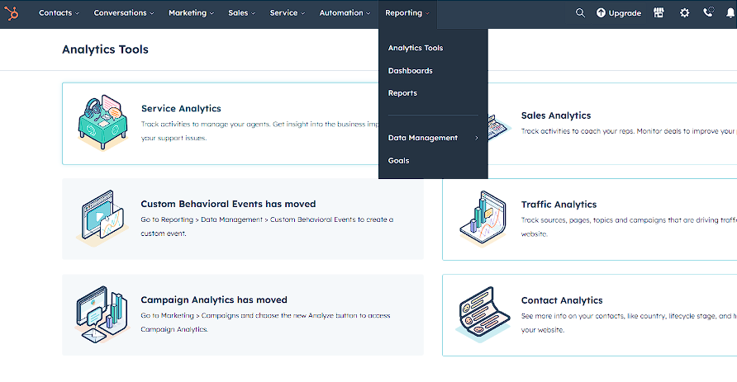Click the Traffic Analytics description text
Image resolution: width=737 pixels, height=382 pixels.
[x=629, y=227]
